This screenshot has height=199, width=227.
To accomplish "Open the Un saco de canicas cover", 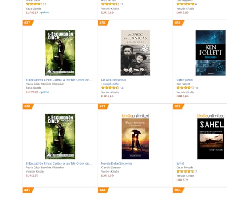I will click(135, 53).
